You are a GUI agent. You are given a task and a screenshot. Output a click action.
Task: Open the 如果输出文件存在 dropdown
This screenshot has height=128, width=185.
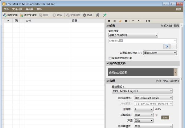pos(160,53)
